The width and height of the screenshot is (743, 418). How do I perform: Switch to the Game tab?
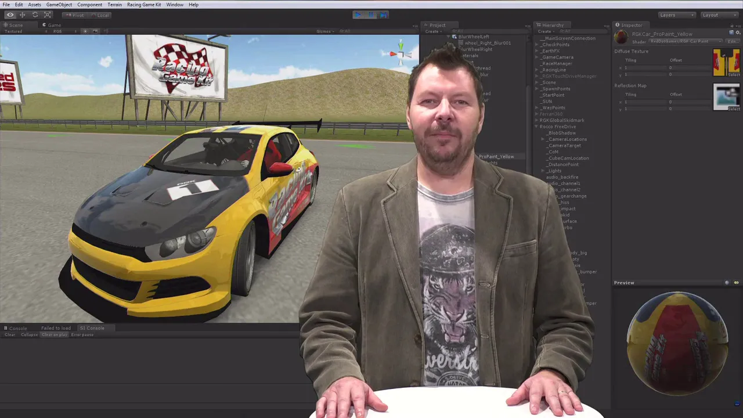[52, 25]
